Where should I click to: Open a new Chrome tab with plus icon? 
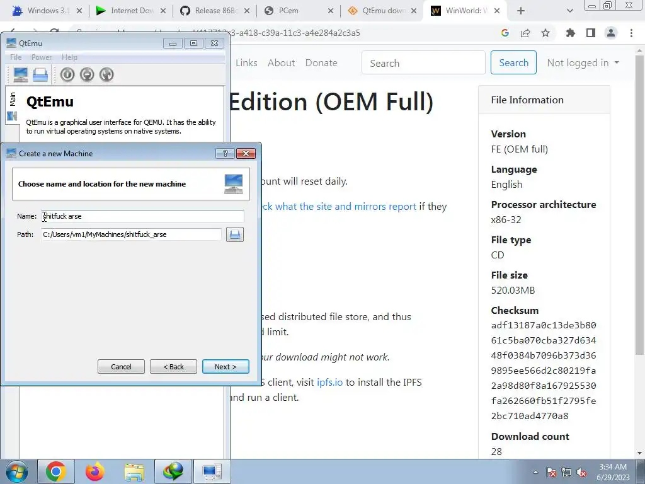coord(521,11)
